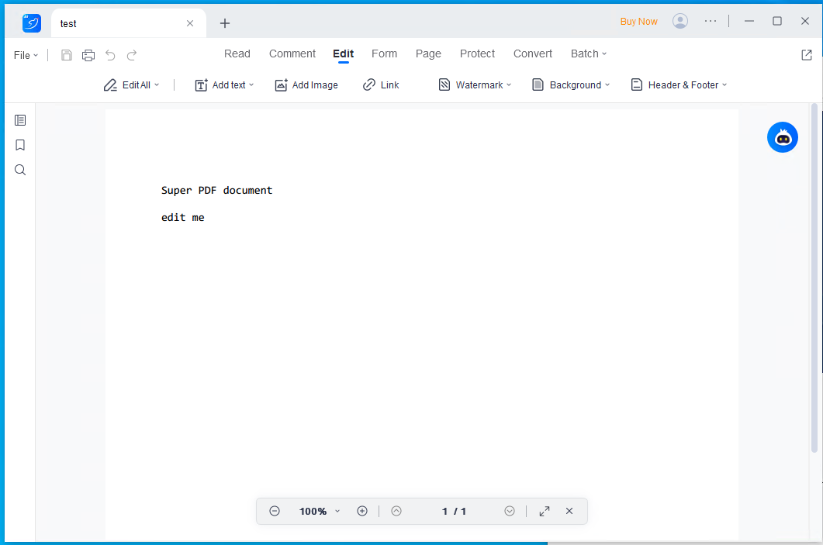The width and height of the screenshot is (823, 545).
Task: Open the Bookmarks panel in the sidebar
Action: [x=20, y=145]
